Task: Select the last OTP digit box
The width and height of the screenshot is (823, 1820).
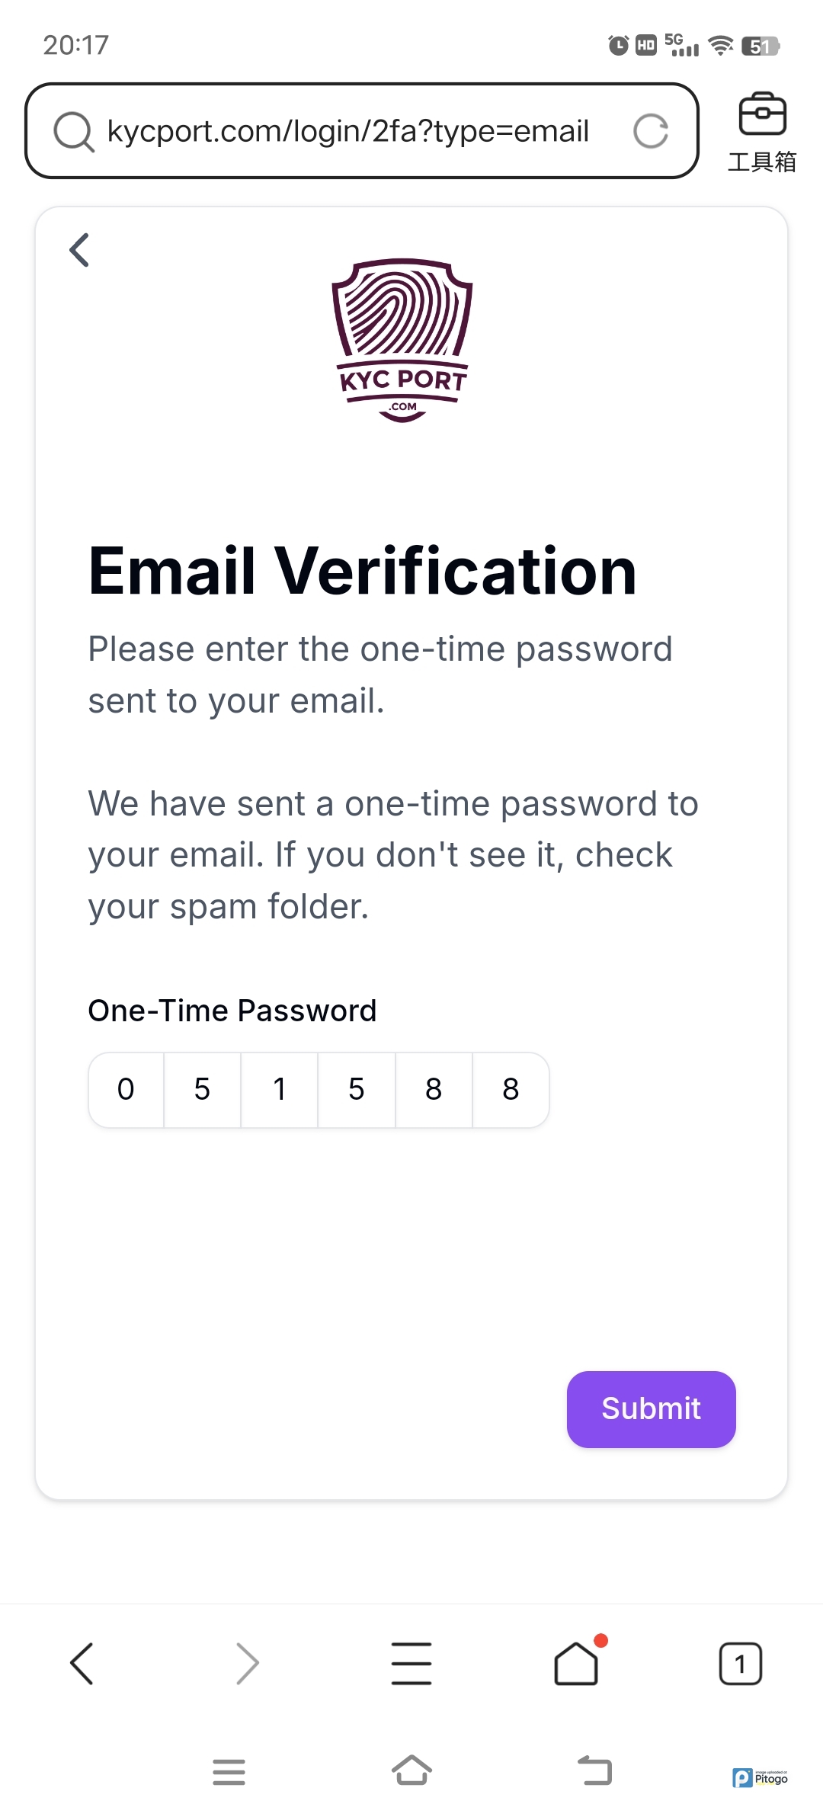Action: tap(511, 1090)
